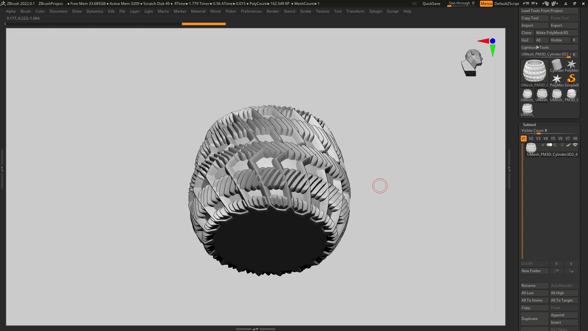Select the top PolyMesh star tool
This screenshot has width=588, height=331.
pyautogui.click(x=571, y=66)
